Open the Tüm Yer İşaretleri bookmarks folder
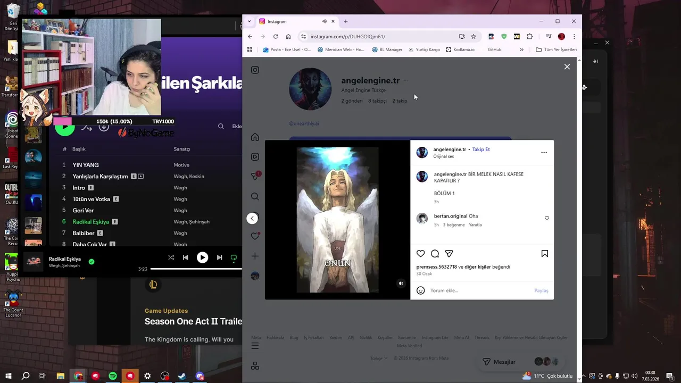681x383 pixels. click(556, 49)
